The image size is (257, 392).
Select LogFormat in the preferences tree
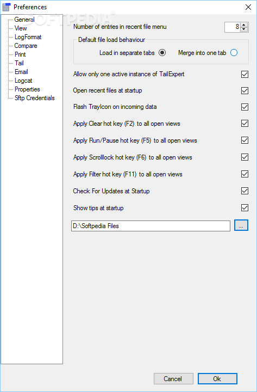coord(28,37)
